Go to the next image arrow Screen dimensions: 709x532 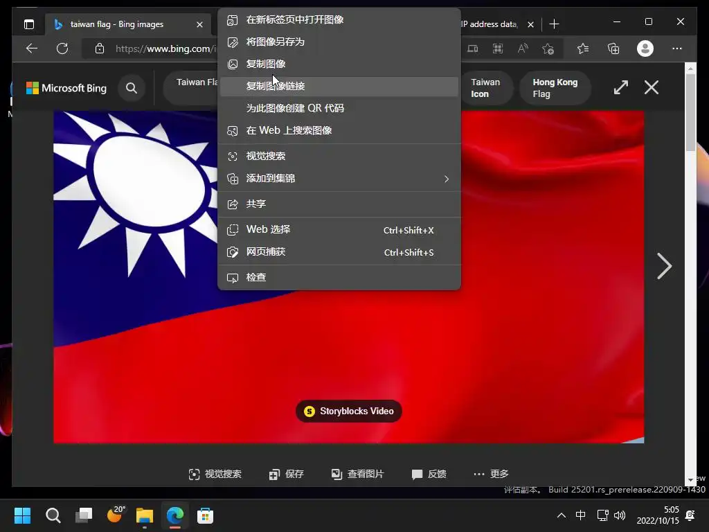coord(664,266)
